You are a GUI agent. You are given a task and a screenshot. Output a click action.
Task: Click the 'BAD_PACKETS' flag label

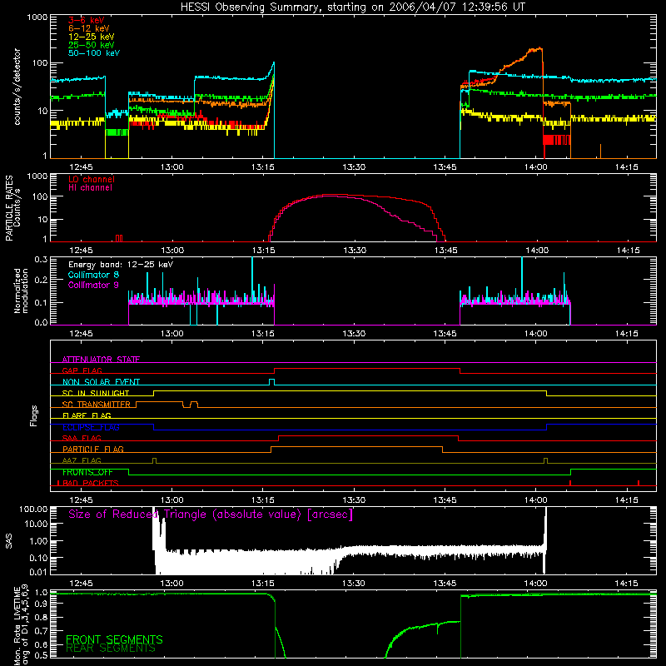(x=91, y=483)
